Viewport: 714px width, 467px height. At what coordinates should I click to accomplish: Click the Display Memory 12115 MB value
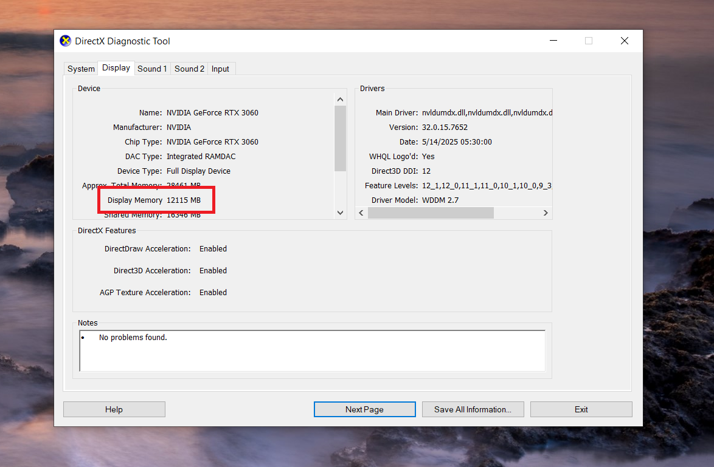(184, 200)
